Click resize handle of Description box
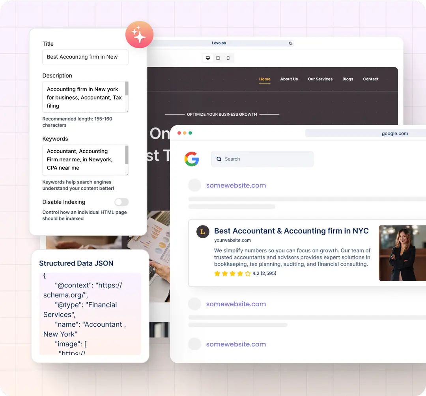The image size is (426, 396). (127, 111)
